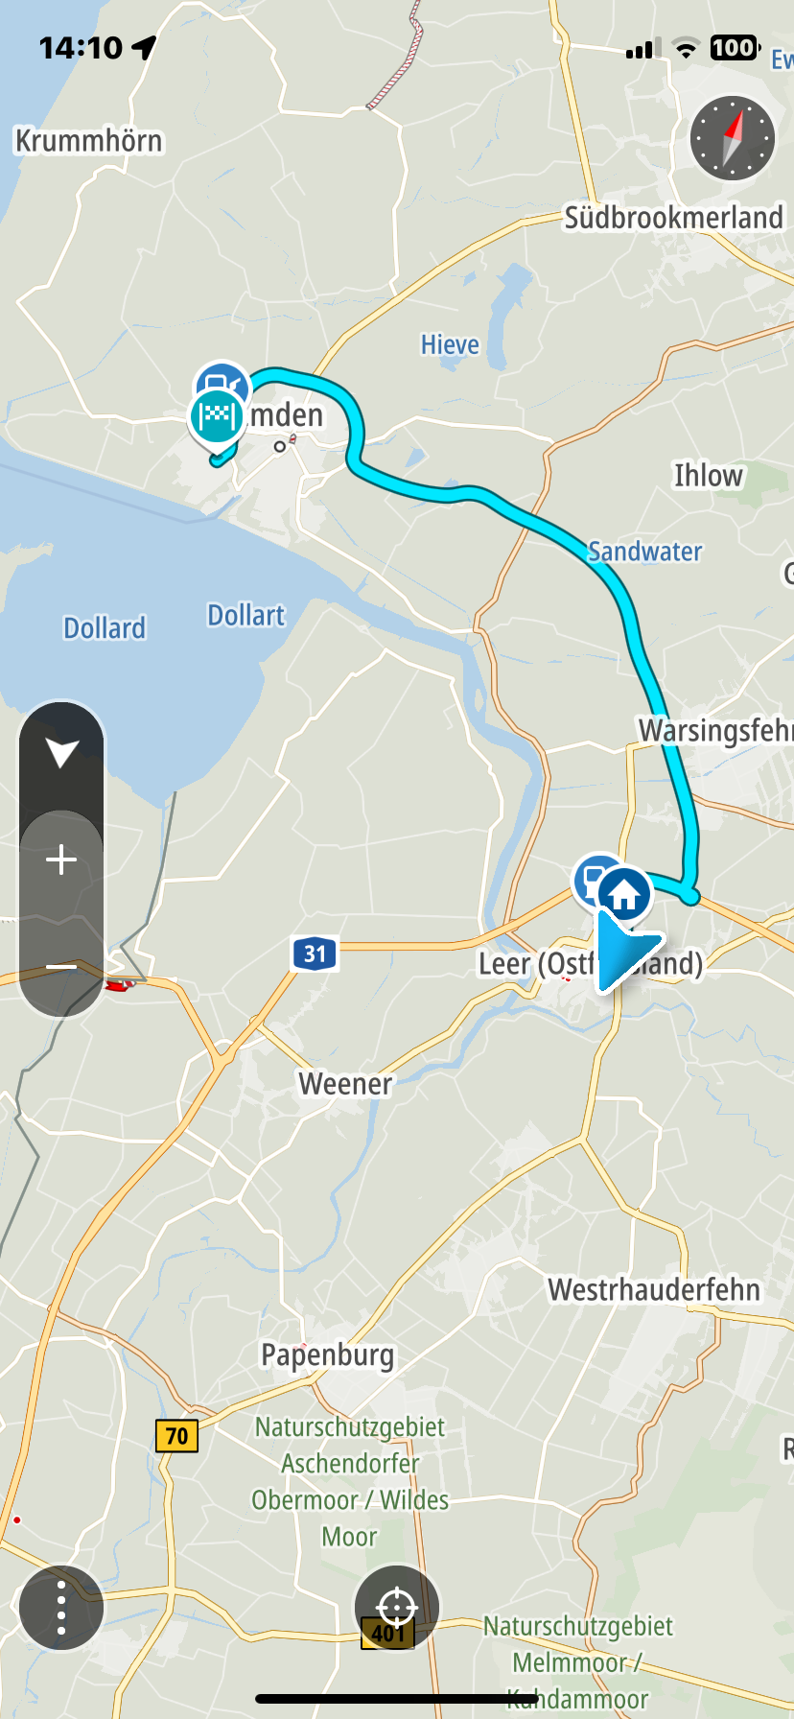Tap the Südbrookmerland place label
This screenshot has height=1719, width=794.
(x=673, y=217)
